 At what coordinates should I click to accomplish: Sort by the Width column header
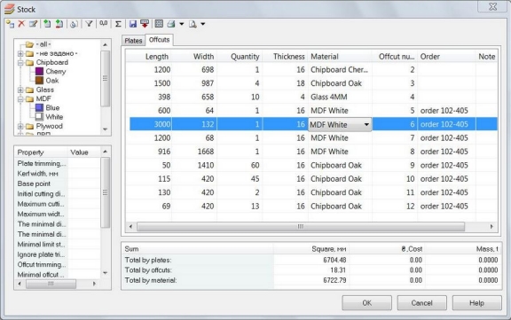(194, 57)
